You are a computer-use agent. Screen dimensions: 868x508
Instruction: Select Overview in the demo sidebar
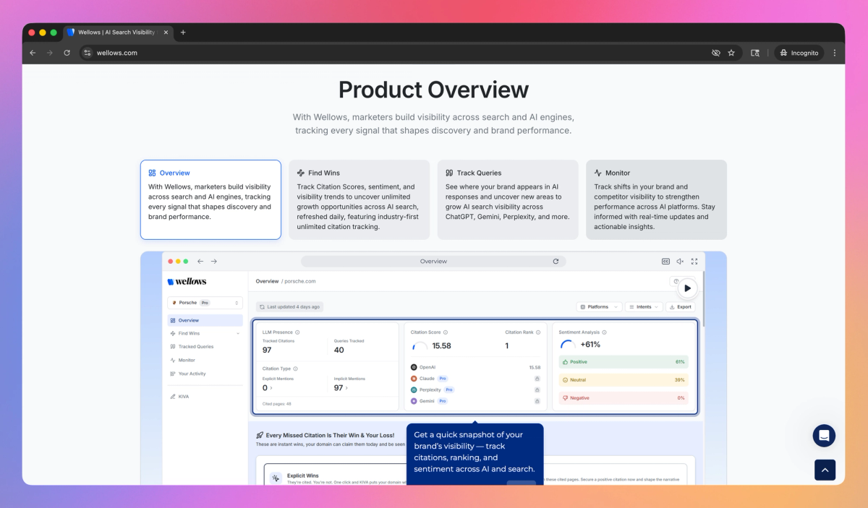pyautogui.click(x=205, y=320)
